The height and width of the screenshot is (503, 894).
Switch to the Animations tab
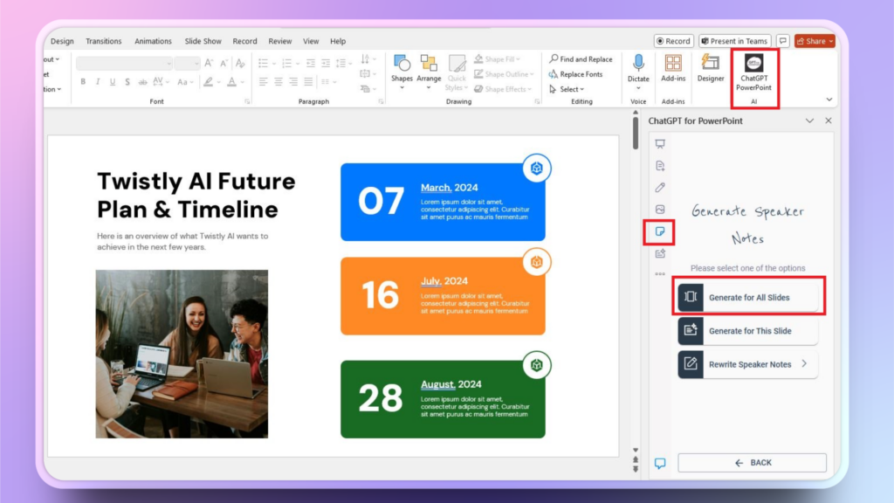point(153,41)
